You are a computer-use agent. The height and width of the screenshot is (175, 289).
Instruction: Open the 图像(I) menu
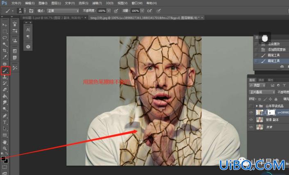coord(43,3)
